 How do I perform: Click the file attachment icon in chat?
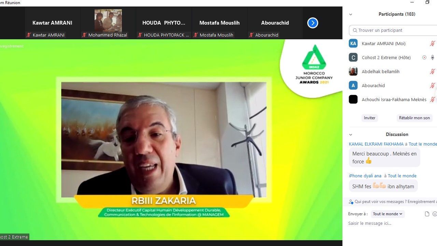coord(427,214)
